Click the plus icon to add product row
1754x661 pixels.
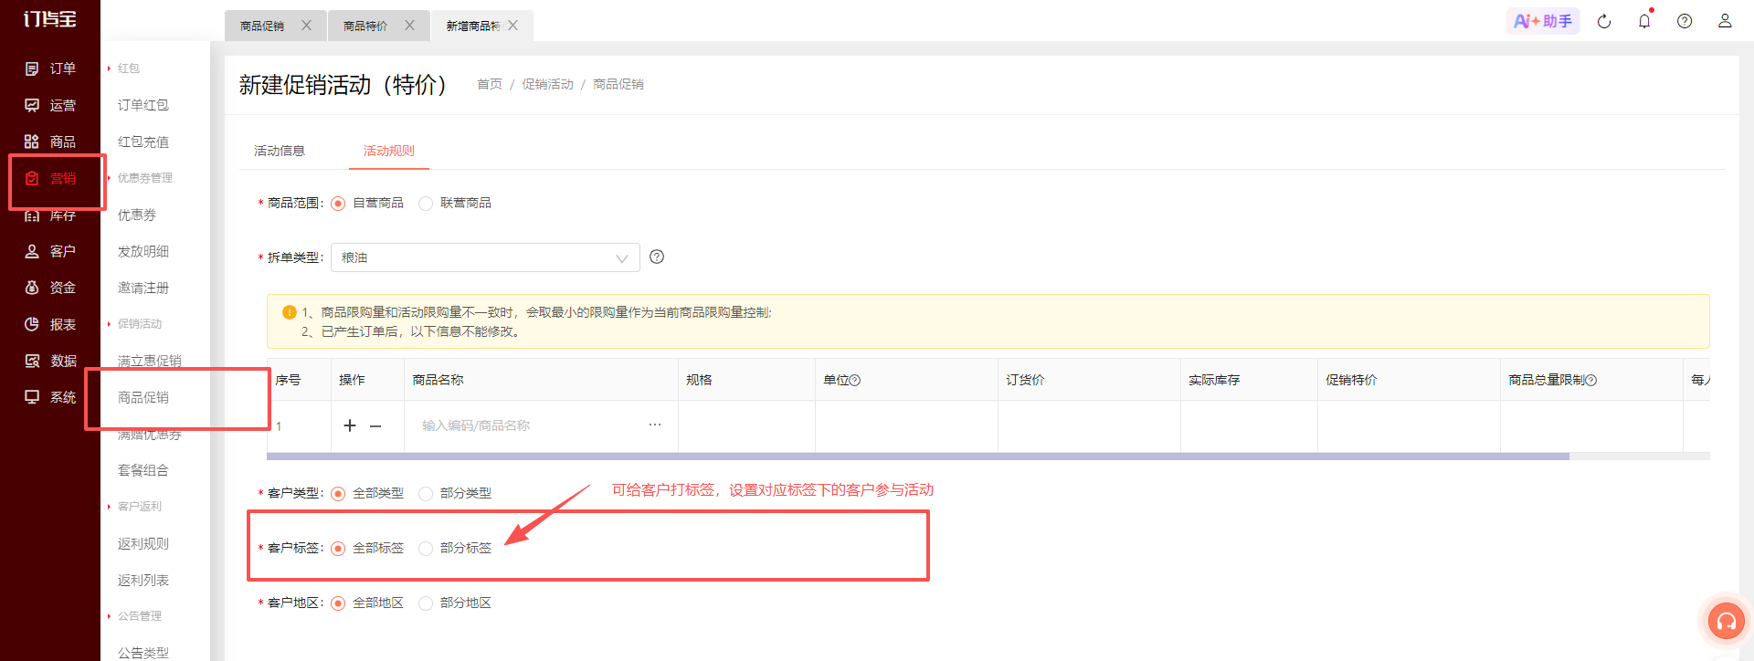point(350,425)
